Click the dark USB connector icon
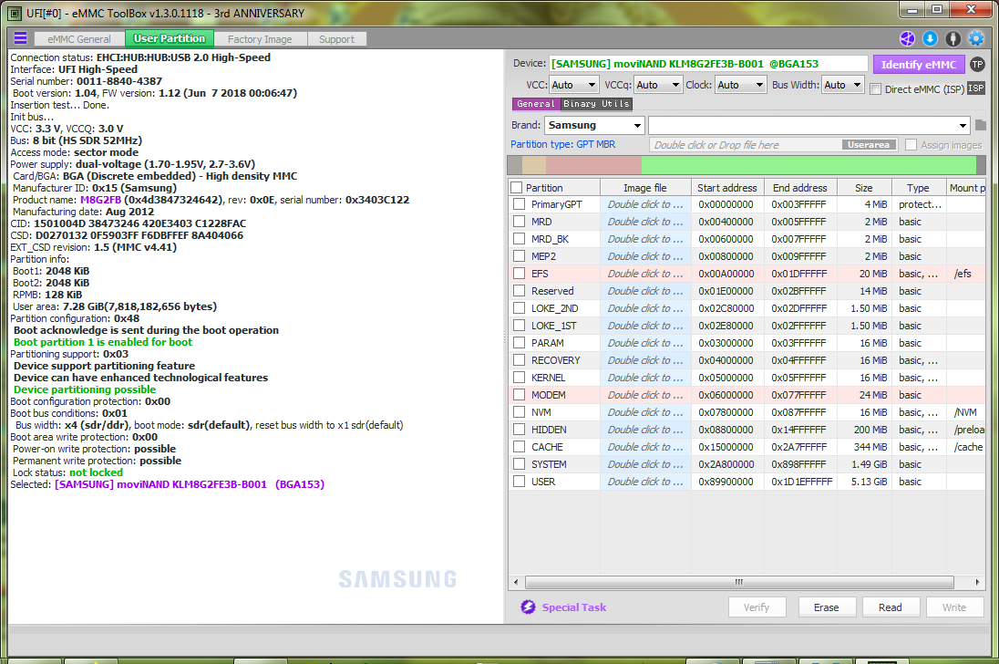The height and width of the screenshot is (664, 999). click(x=953, y=39)
